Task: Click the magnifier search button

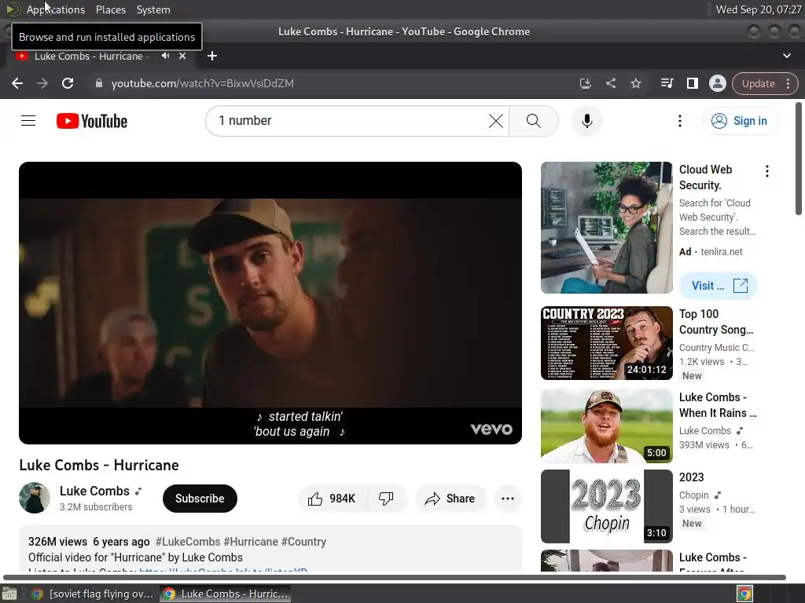Action: click(x=534, y=121)
